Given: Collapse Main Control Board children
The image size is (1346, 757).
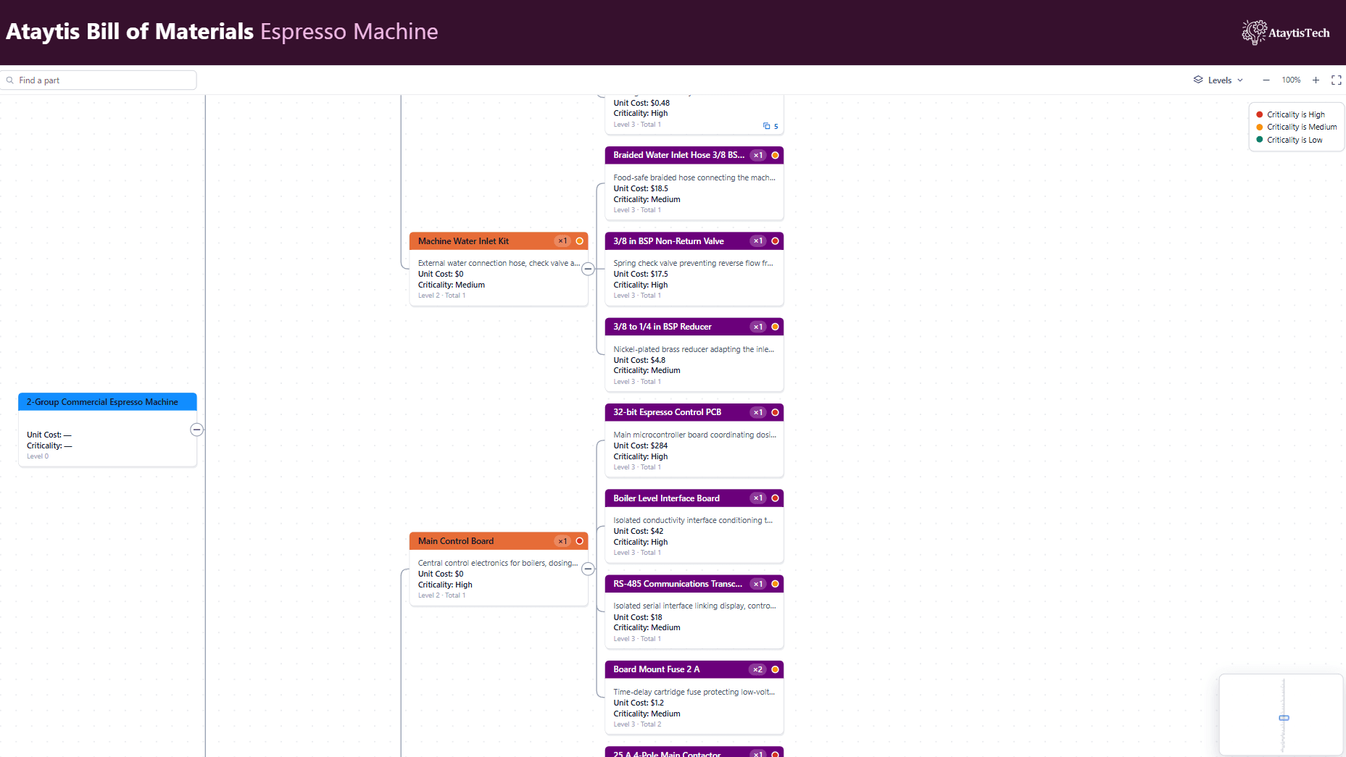Looking at the screenshot, I should tap(588, 569).
